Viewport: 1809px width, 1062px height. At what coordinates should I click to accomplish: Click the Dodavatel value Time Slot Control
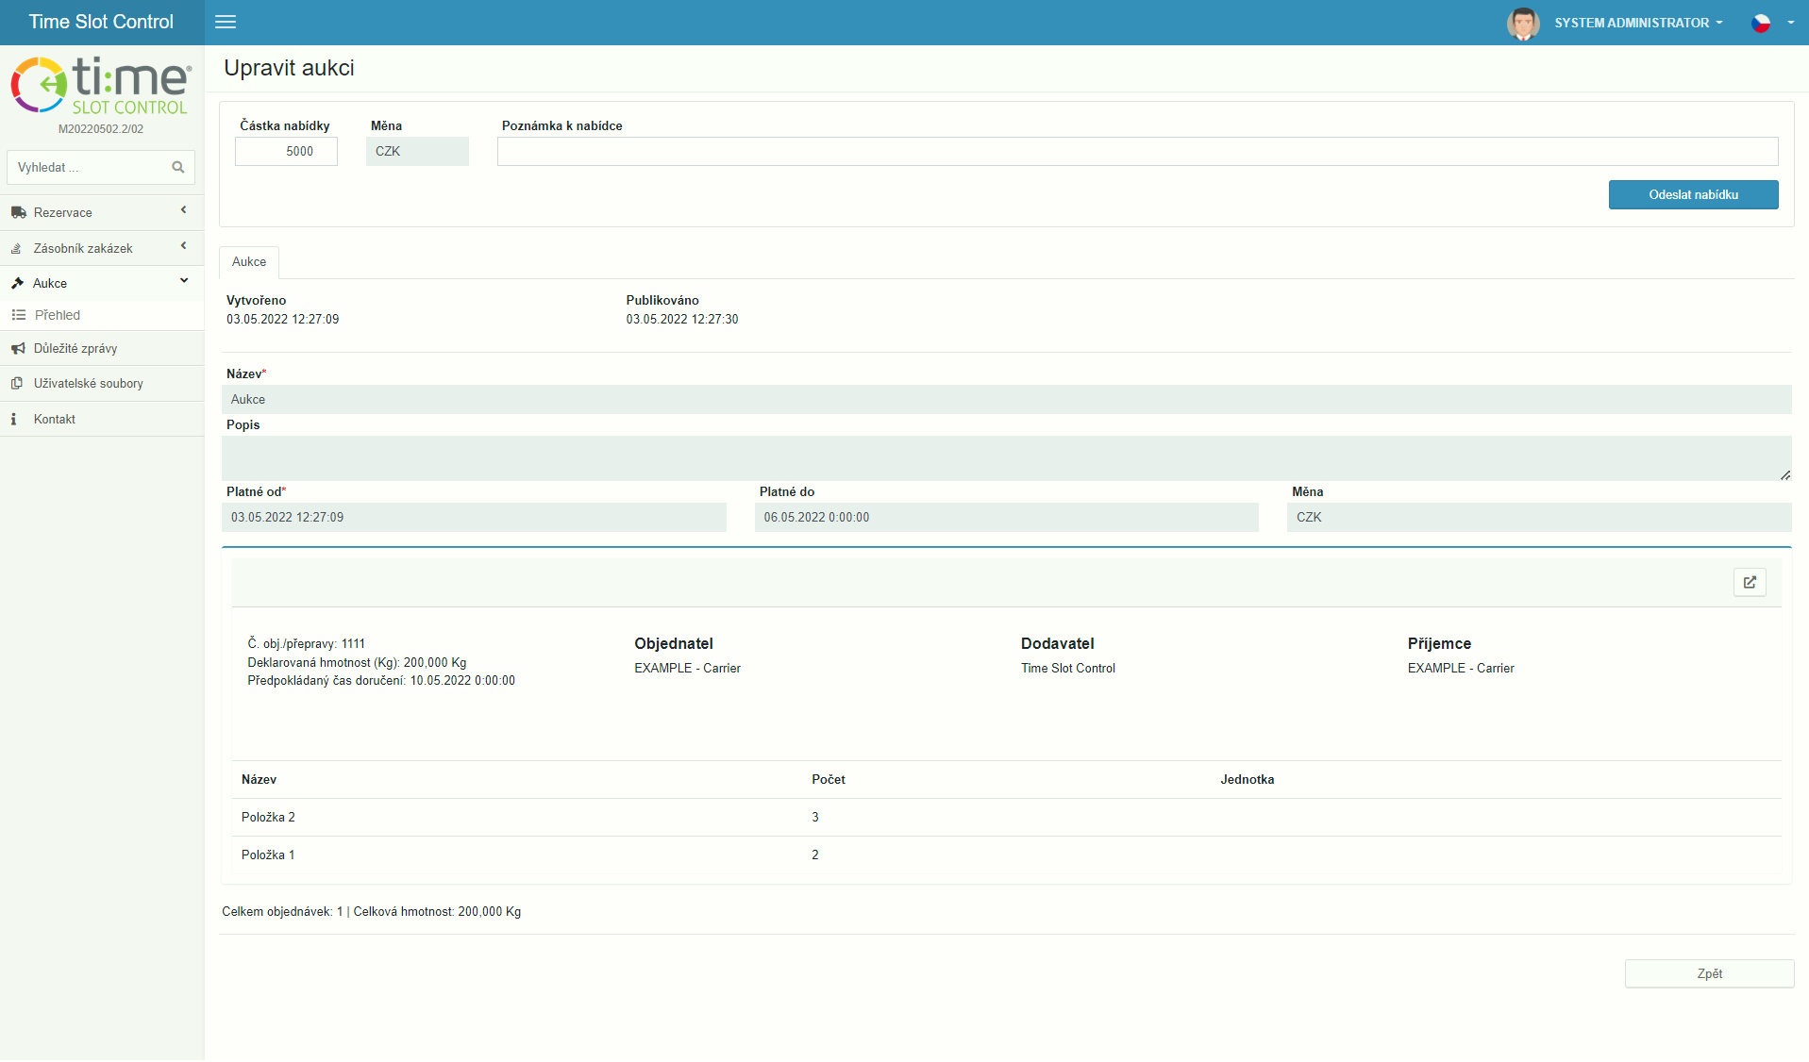click(1067, 668)
